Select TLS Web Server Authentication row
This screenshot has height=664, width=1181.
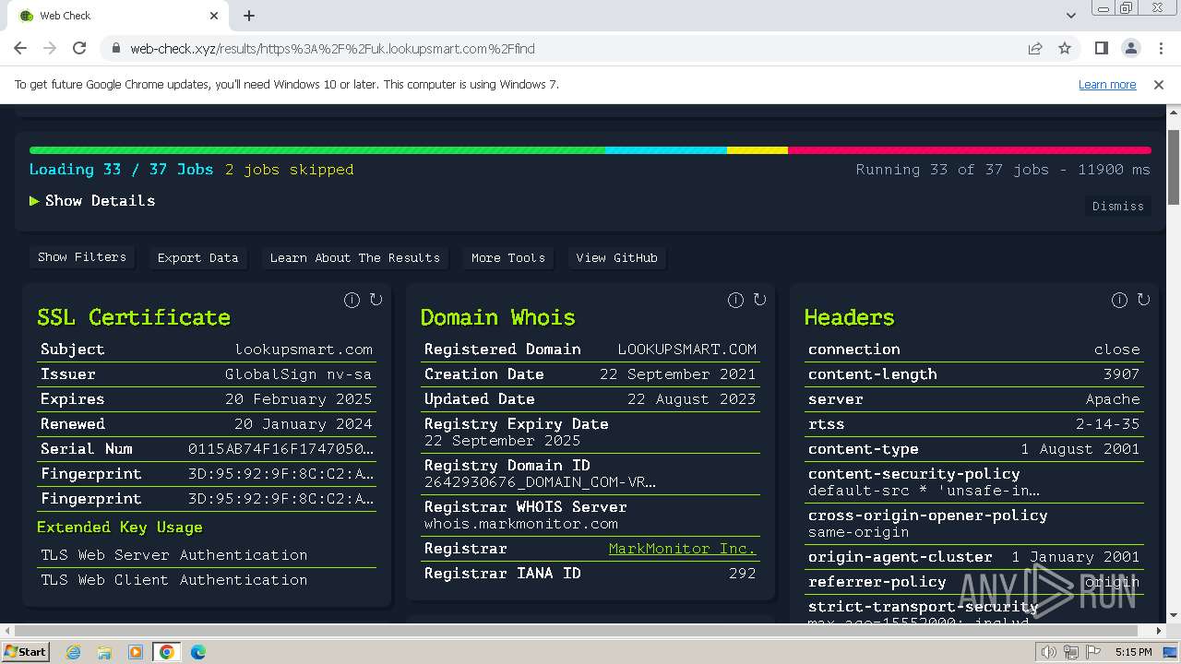click(207, 555)
